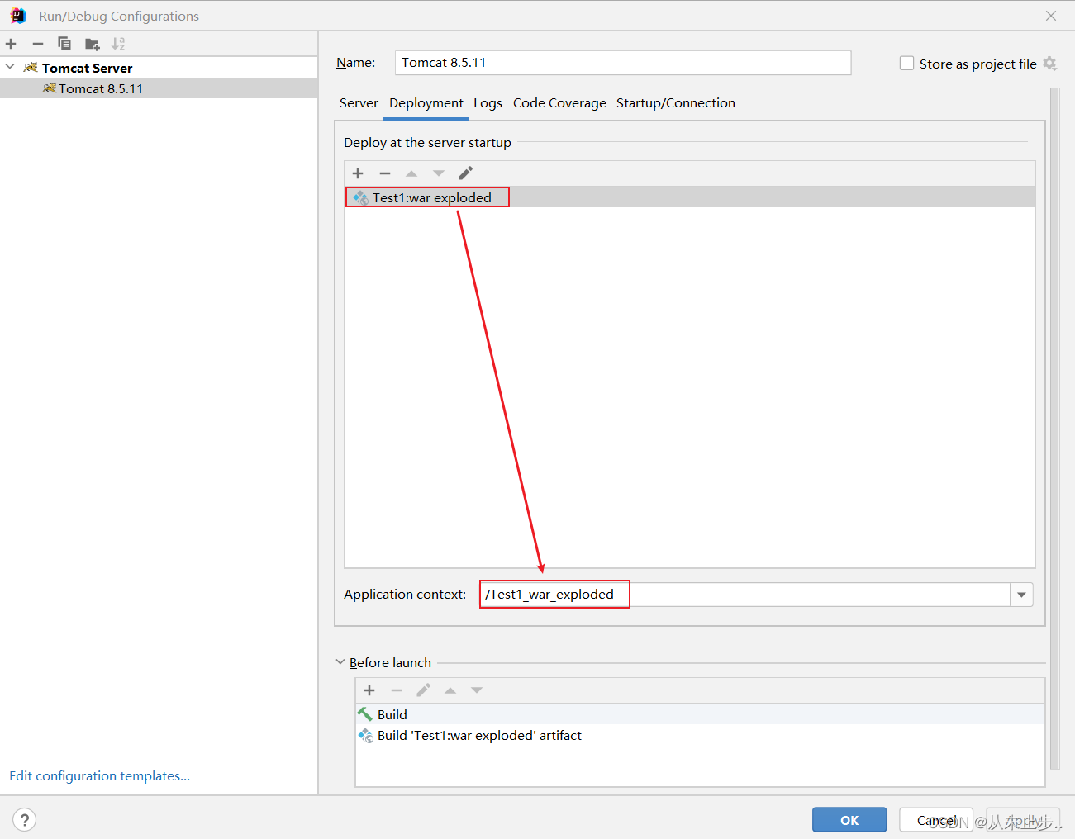Screen dimensions: 1075x839
Task: Save configuration into new folder icon
Action: [92, 44]
